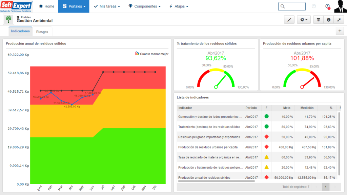Expand the Mis tareas dropdown

click(107, 6)
